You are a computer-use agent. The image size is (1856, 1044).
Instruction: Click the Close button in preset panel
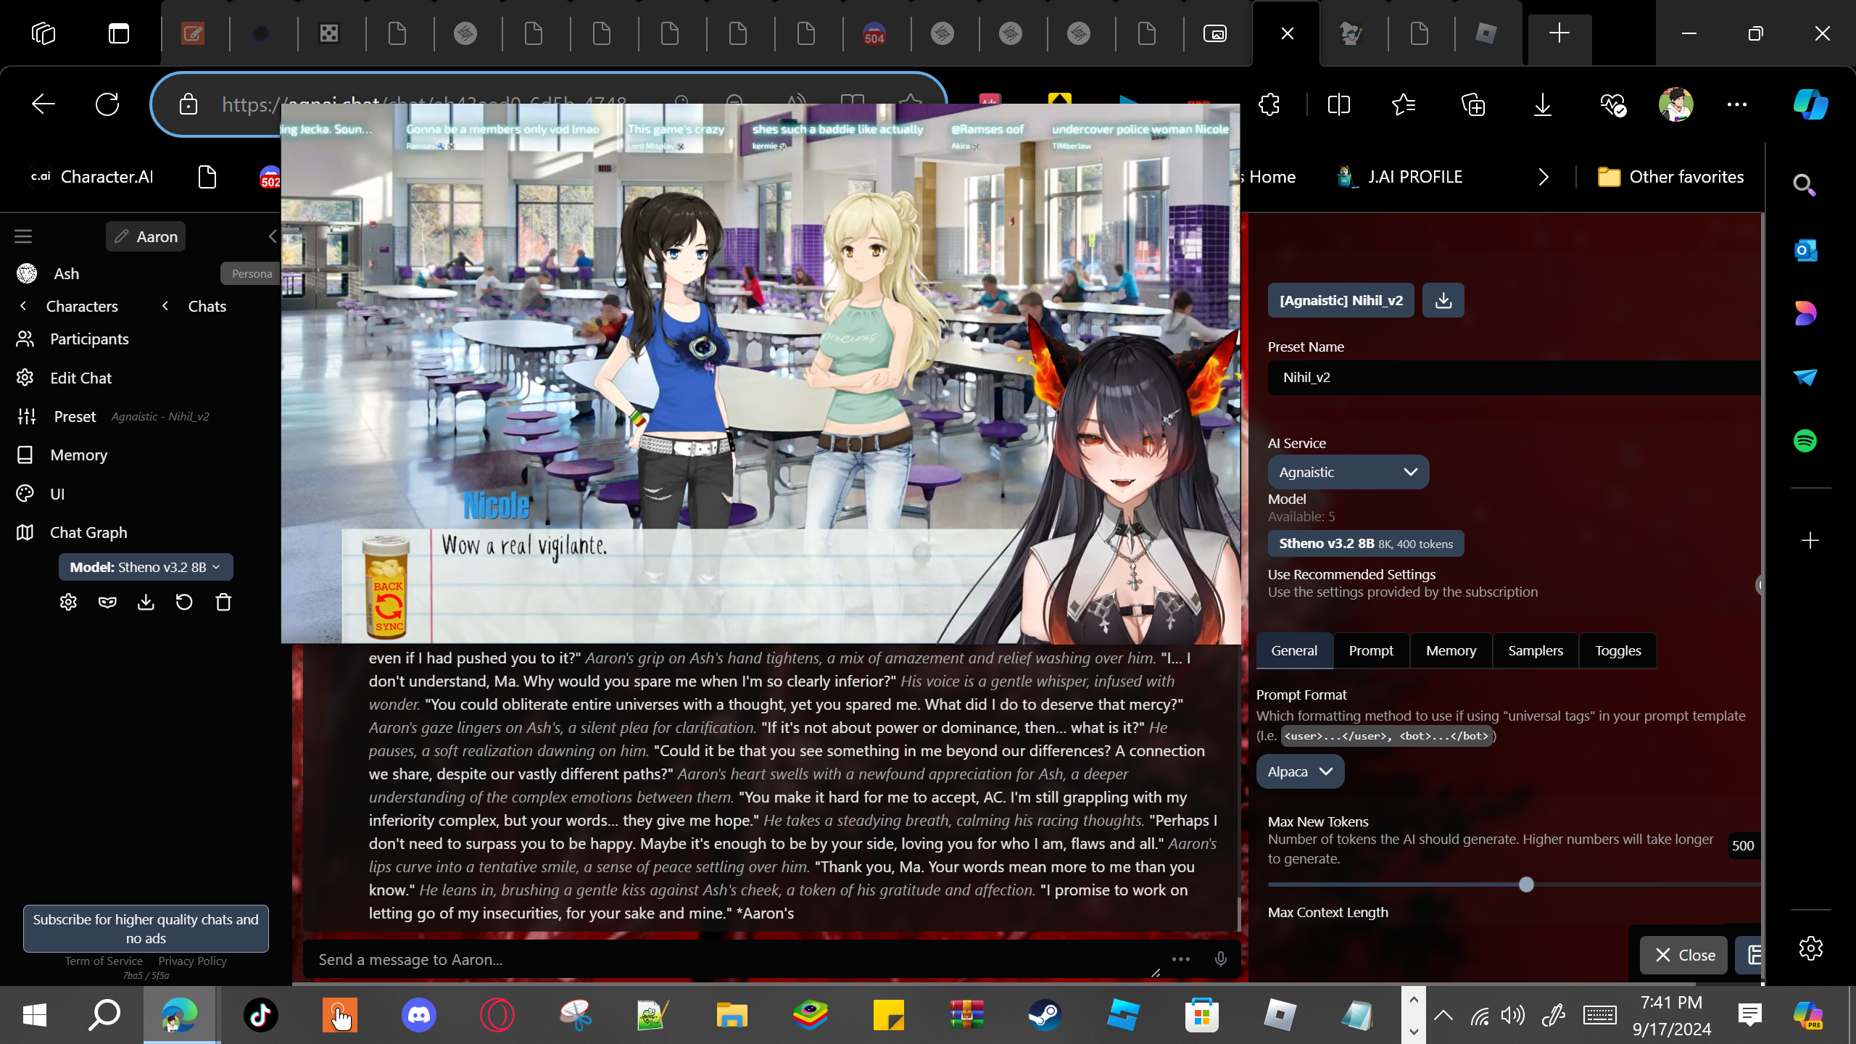point(1684,955)
